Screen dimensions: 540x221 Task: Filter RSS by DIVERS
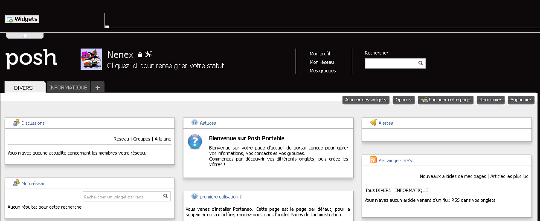(x=384, y=190)
